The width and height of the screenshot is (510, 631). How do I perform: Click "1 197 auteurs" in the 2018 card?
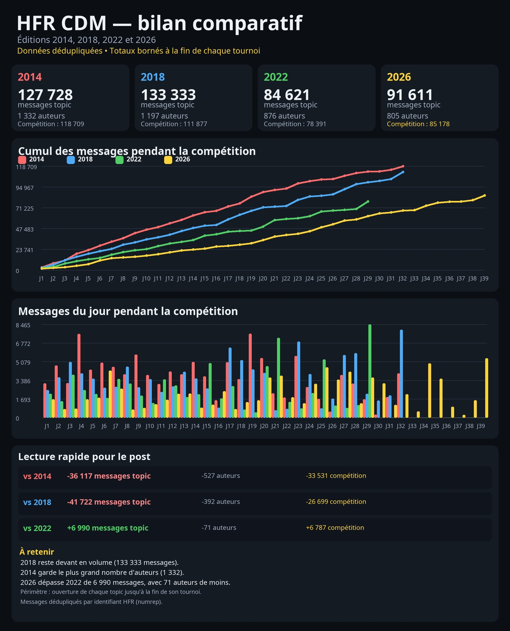click(165, 116)
